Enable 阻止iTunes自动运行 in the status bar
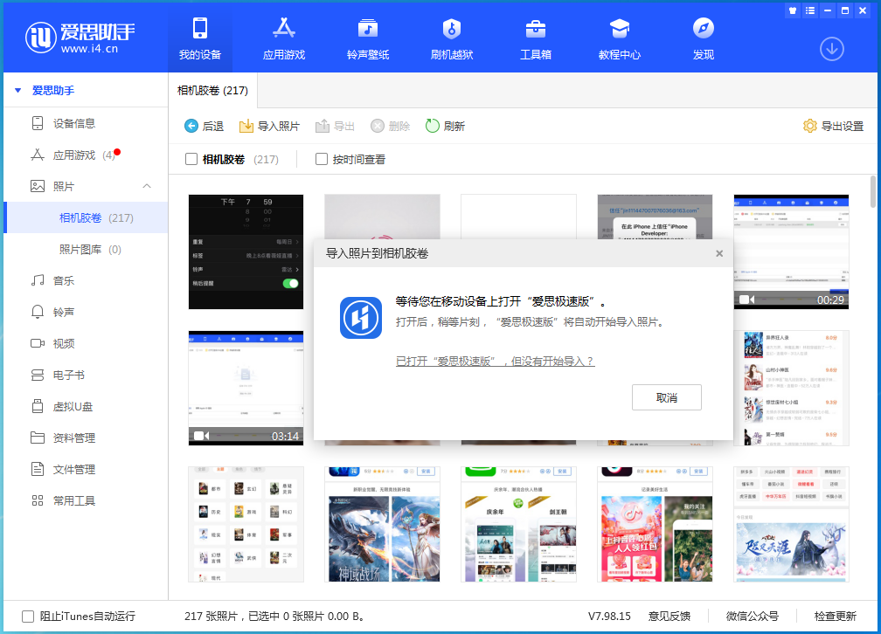881x634 pixels. point(26,616)
